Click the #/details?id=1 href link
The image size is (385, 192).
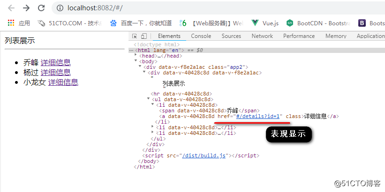(x=258, y=116)
